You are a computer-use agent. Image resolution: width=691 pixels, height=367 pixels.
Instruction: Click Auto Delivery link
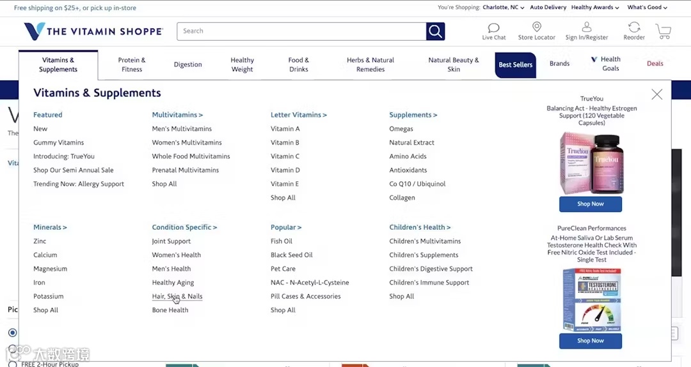[548, 8]
